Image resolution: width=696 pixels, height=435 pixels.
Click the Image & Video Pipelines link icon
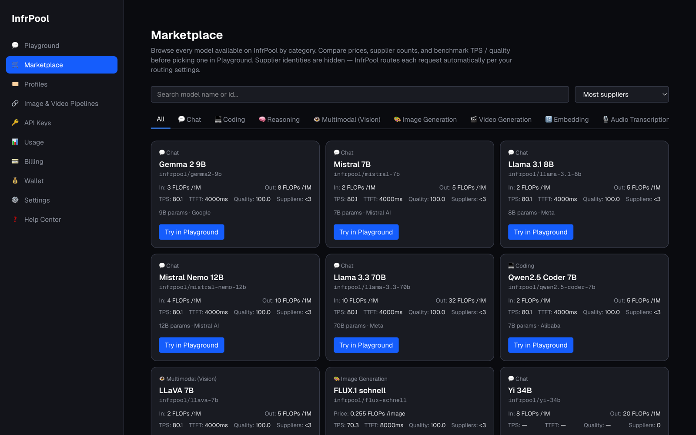[x=15, y=103]
